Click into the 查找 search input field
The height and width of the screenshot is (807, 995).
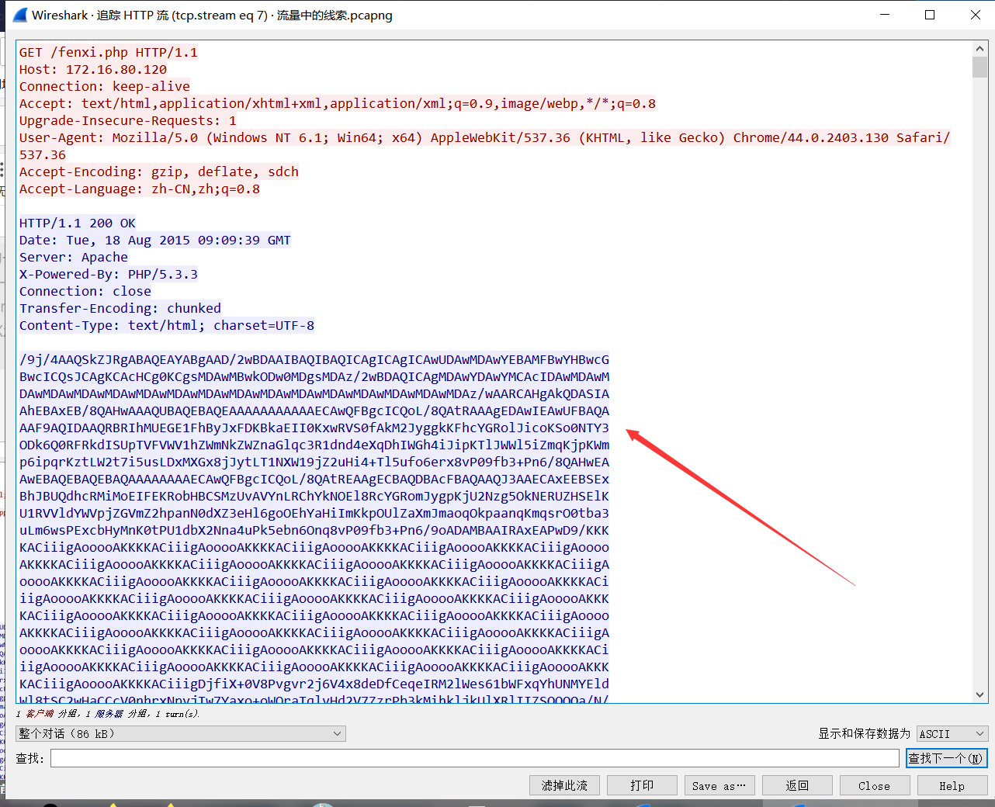click(x=475, y=758)
